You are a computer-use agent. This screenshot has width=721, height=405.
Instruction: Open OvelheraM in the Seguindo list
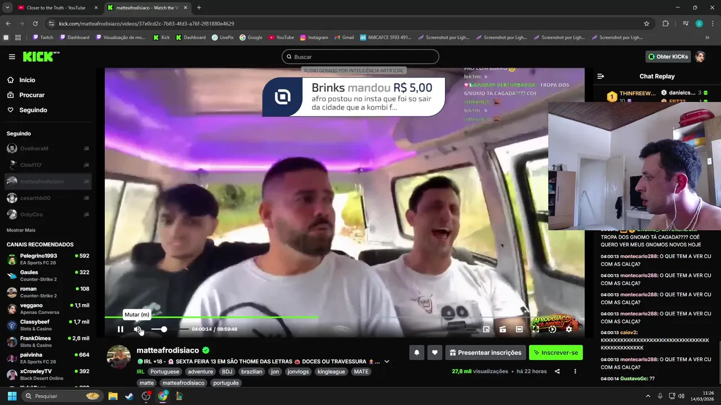[48, 148]
